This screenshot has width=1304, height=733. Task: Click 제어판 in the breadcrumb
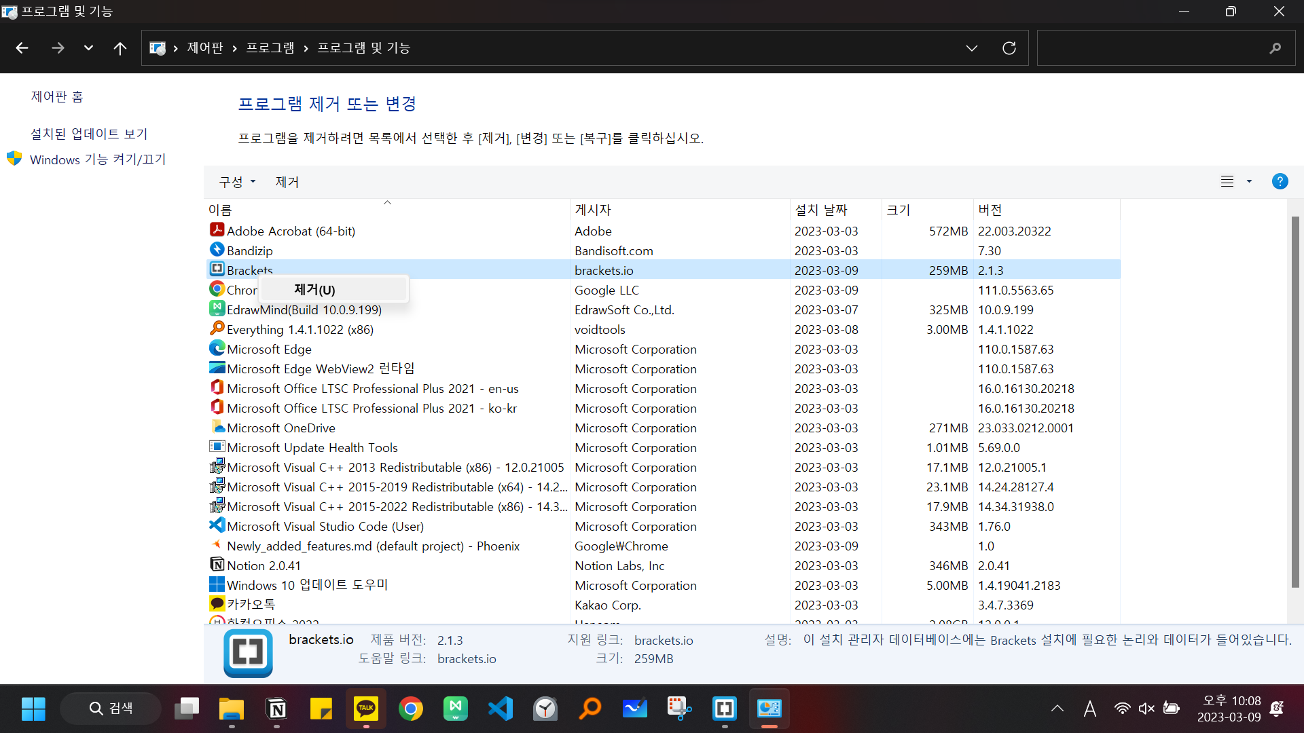pyautogui.click(x=205, y=48)
